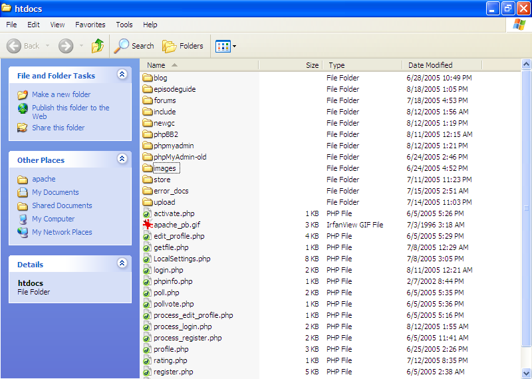Viewport: 532px width, 379px height.
Task: Sort by Date Modified column header
Action: [x=442, y=64]
